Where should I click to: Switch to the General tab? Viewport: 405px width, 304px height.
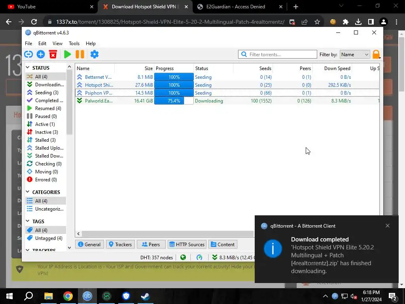pos(89,244)
